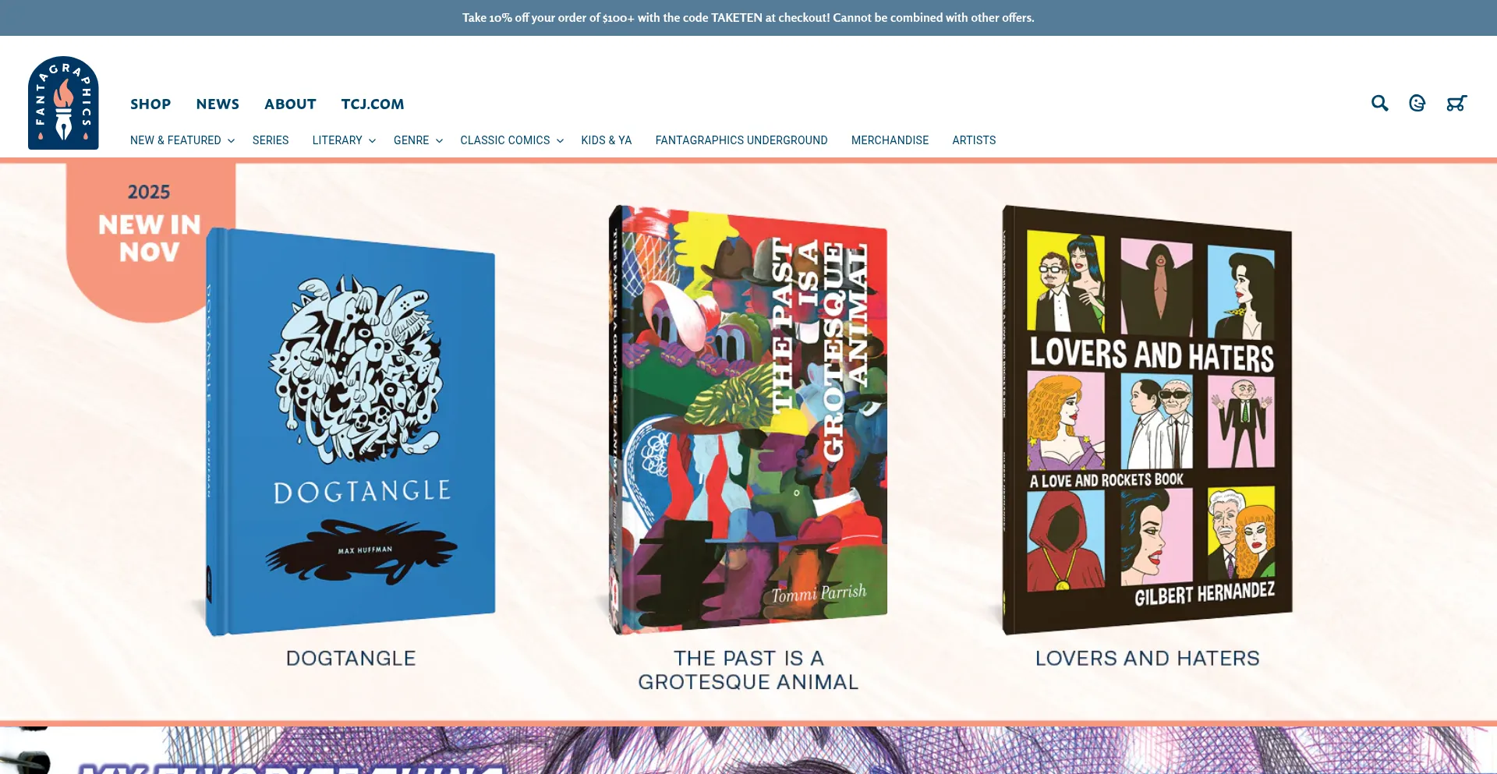Select The Past Is a Grotesque Animal cover

748,420
